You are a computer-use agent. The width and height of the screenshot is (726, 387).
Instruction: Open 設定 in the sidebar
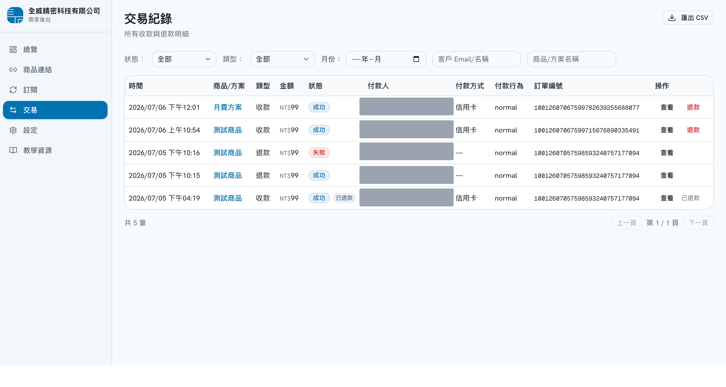(x=55, y=130)
